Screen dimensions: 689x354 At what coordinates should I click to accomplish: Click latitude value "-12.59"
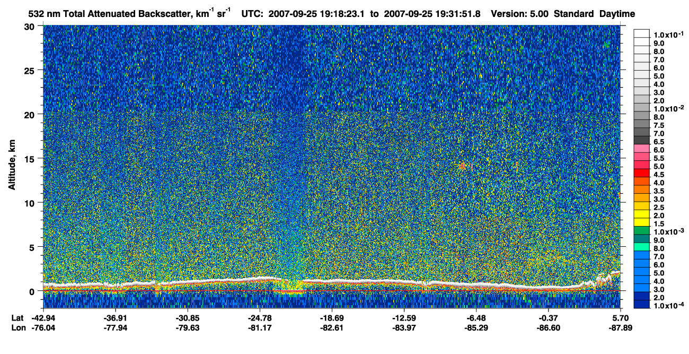click(404, 318)
